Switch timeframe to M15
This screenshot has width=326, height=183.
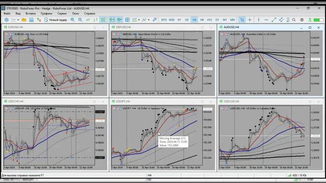point(164,20)
